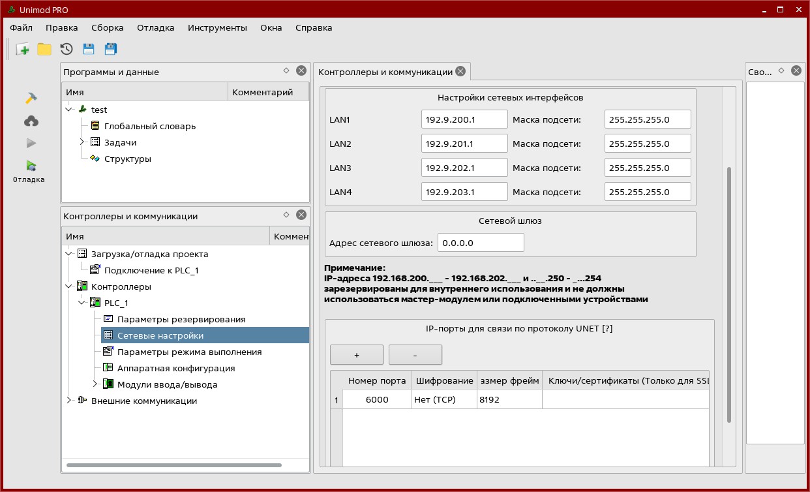
Task: Open the Окна menu
Action: [271, 27]
